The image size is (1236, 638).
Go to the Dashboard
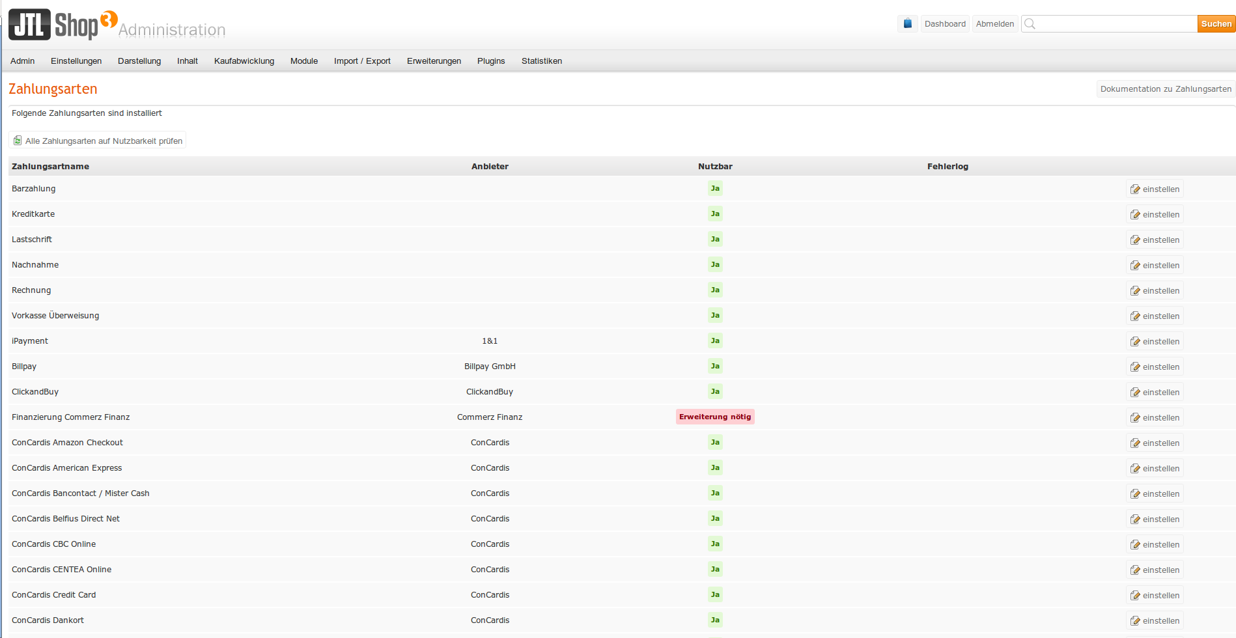pyautogui.click(x=945, y=24)
